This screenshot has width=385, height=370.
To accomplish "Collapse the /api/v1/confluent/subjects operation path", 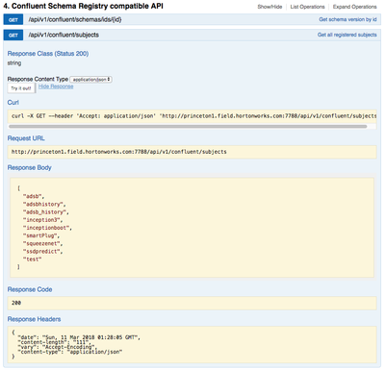I will pyautogui.click(x=64, y=35).
